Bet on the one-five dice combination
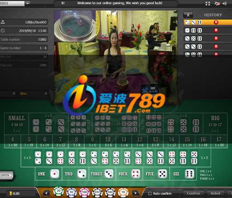 point(72,158)
